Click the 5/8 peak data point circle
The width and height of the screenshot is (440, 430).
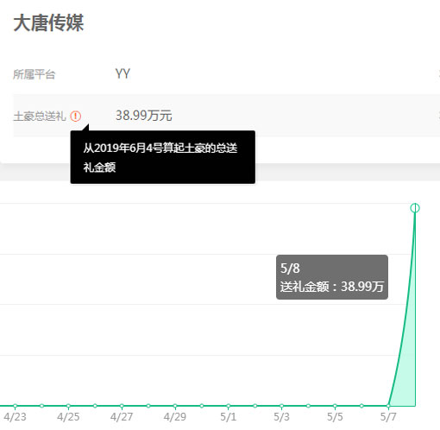tap(415, 208)
